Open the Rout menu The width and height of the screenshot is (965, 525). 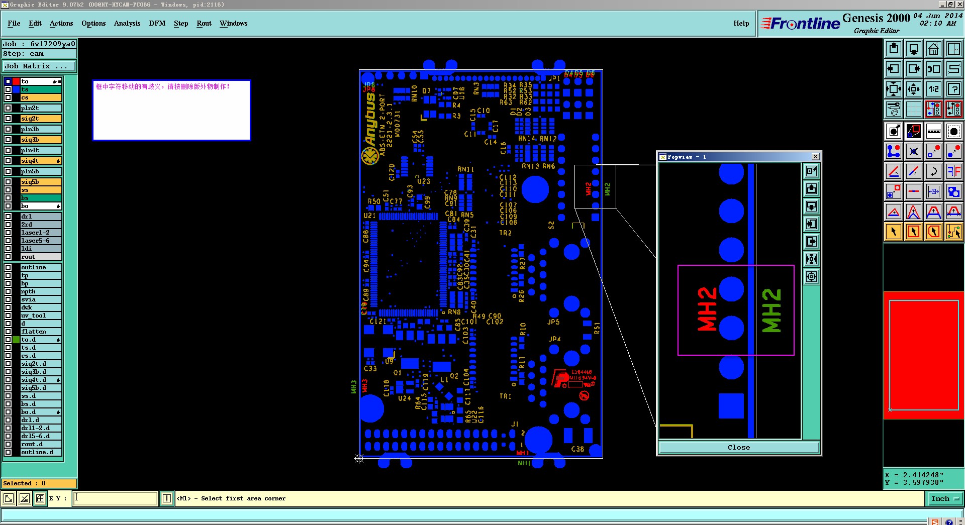tap(204, 23)
